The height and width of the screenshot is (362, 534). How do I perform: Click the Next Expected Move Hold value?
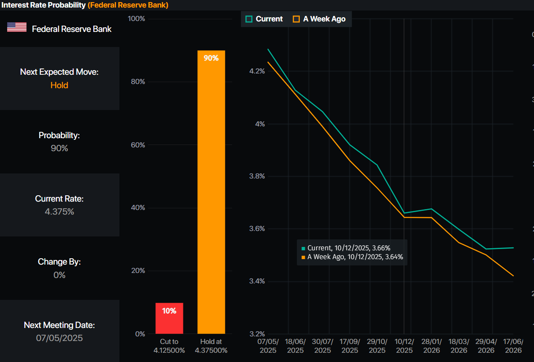point(59,85)
